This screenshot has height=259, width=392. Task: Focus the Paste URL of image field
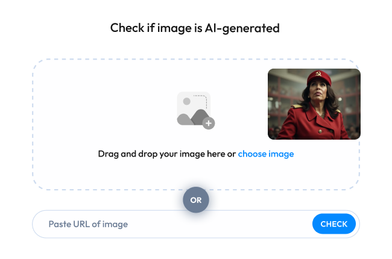click(x=172, y=224)
